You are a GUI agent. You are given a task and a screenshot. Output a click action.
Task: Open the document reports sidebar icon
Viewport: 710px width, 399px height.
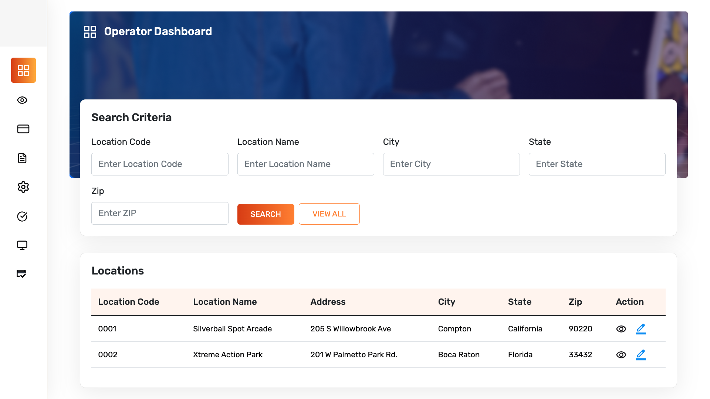[x=22, y=158]
